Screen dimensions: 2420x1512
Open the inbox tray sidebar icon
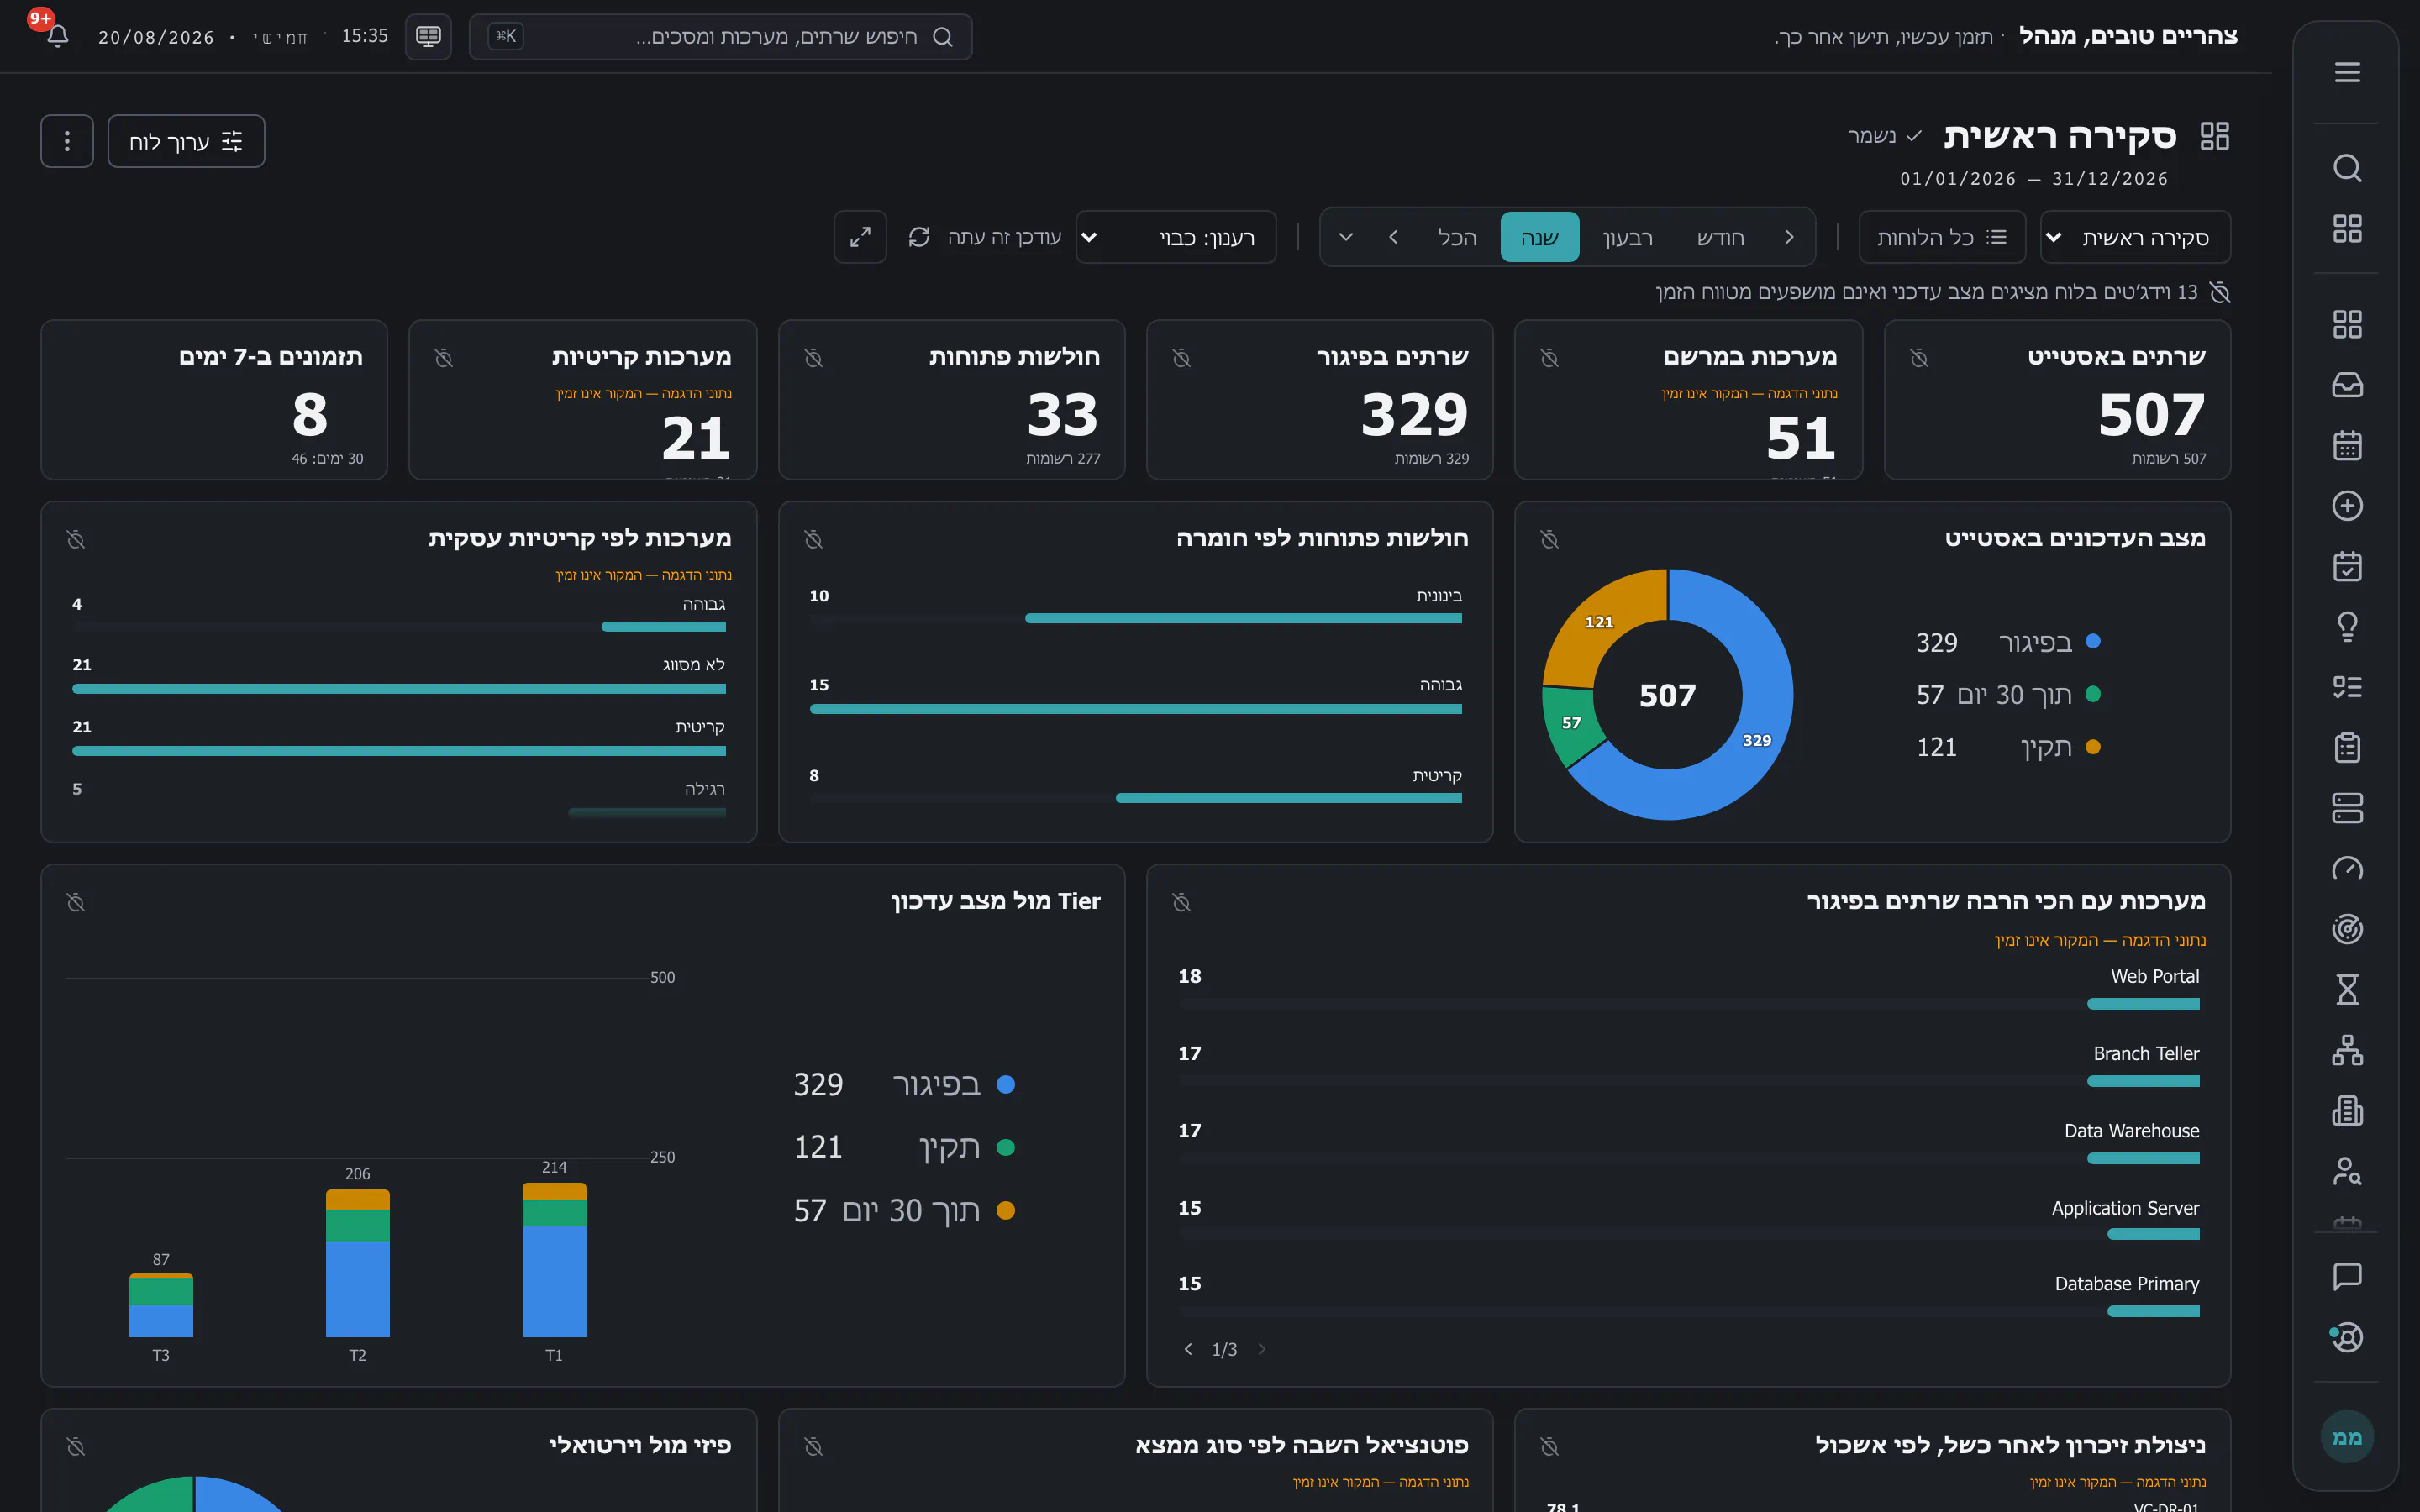(x=2346, y=385)
